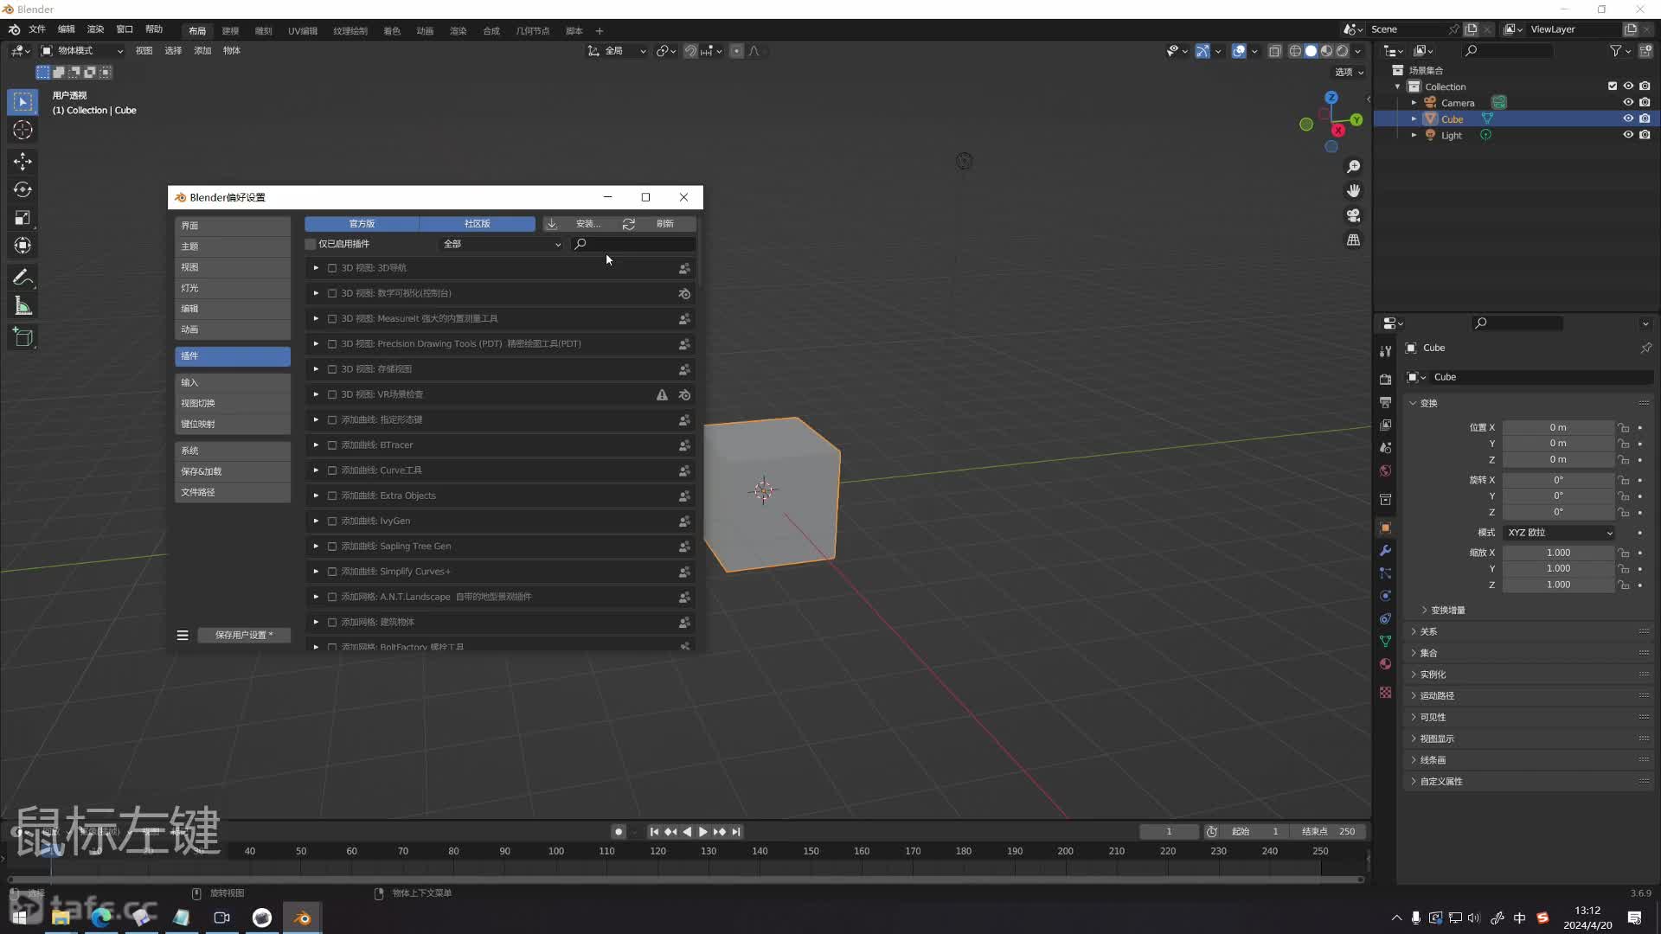Select the Rotate tool
The width and height of the screenshot is (1661, 934).
coord(22,189)
